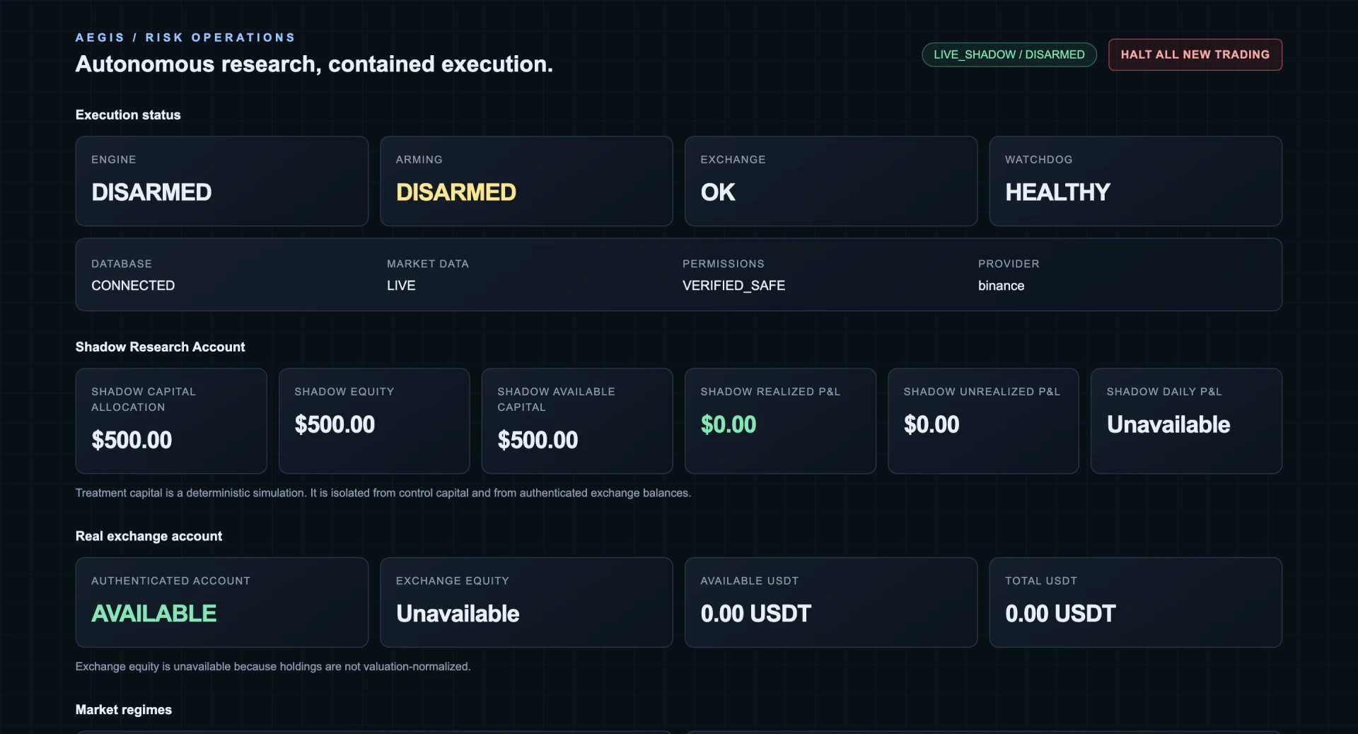Click the 0.00 USDT value under AVAILABLE USDT
The height and width of the screenshot is (734, 1358).
point(756,614)
